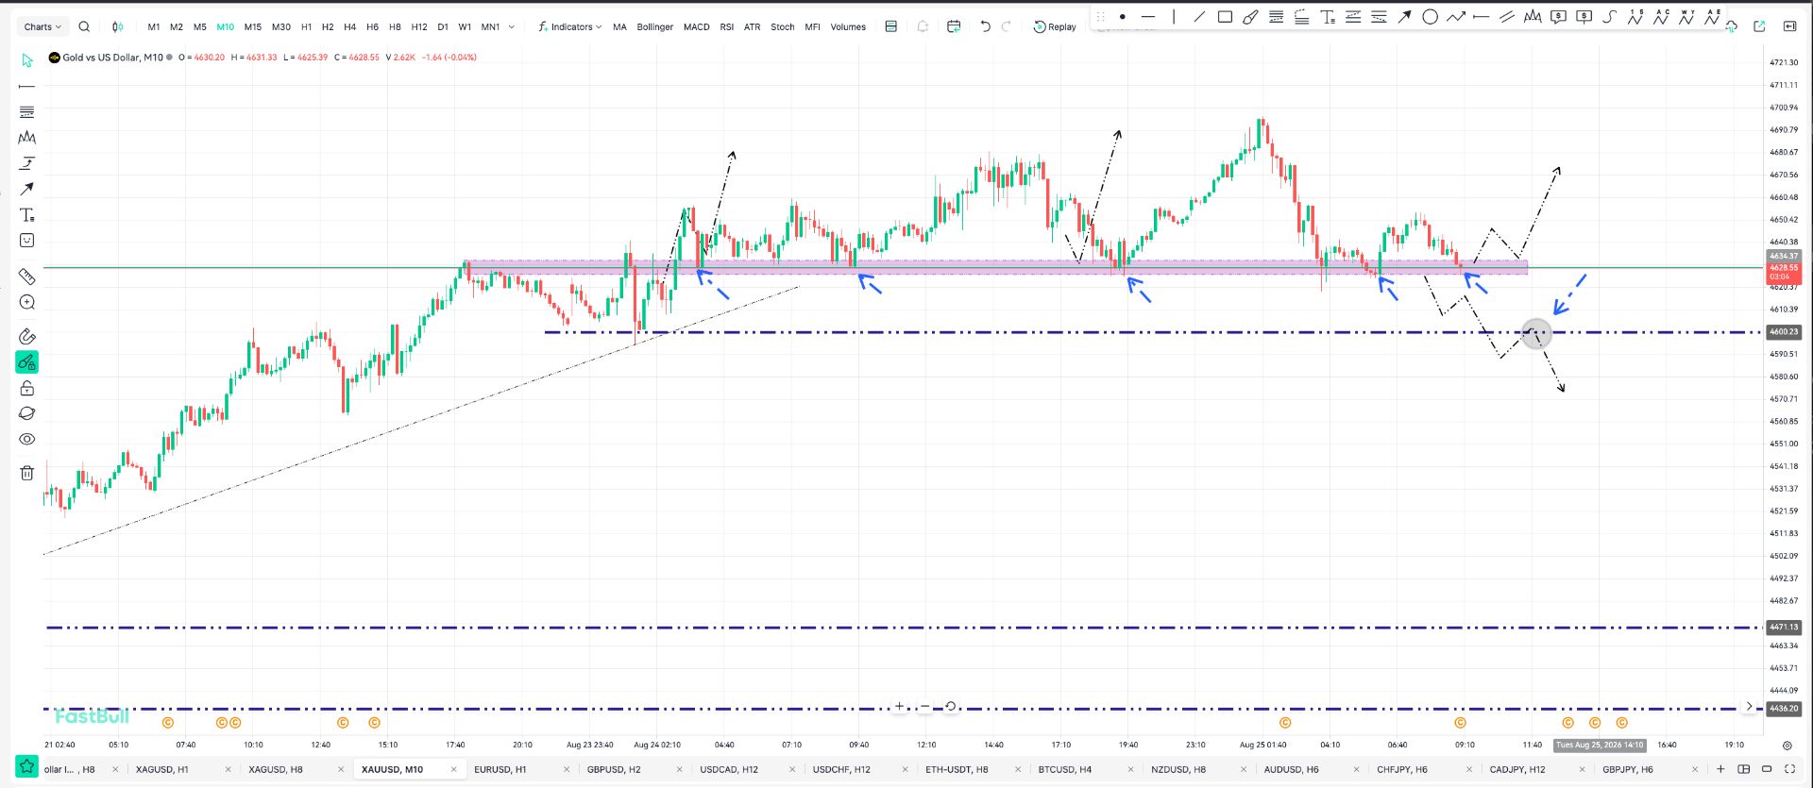This screenshot has width=1813, height=788.
Task: Close the XAUUSD, M10 tab
Action: pos(454,769)
